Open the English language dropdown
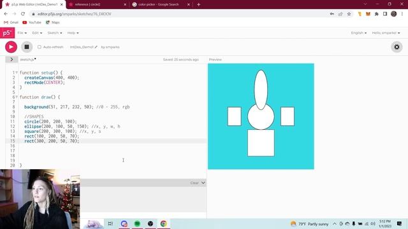The image size is (408, 229). [358, 33]
